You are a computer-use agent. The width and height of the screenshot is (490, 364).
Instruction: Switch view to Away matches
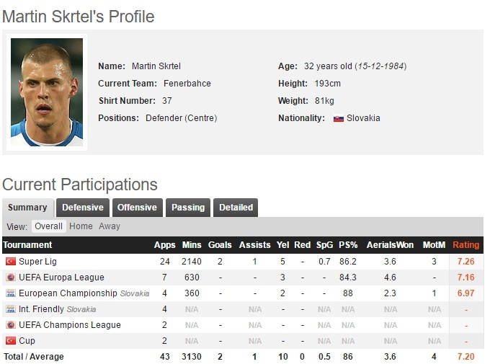(x=110, y=226)
